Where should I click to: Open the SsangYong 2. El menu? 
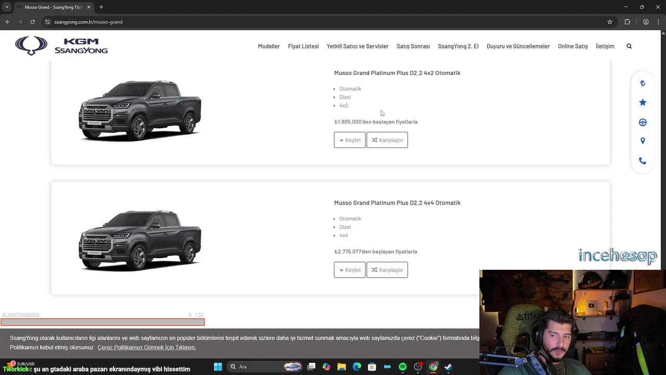[x=458, y=46]
